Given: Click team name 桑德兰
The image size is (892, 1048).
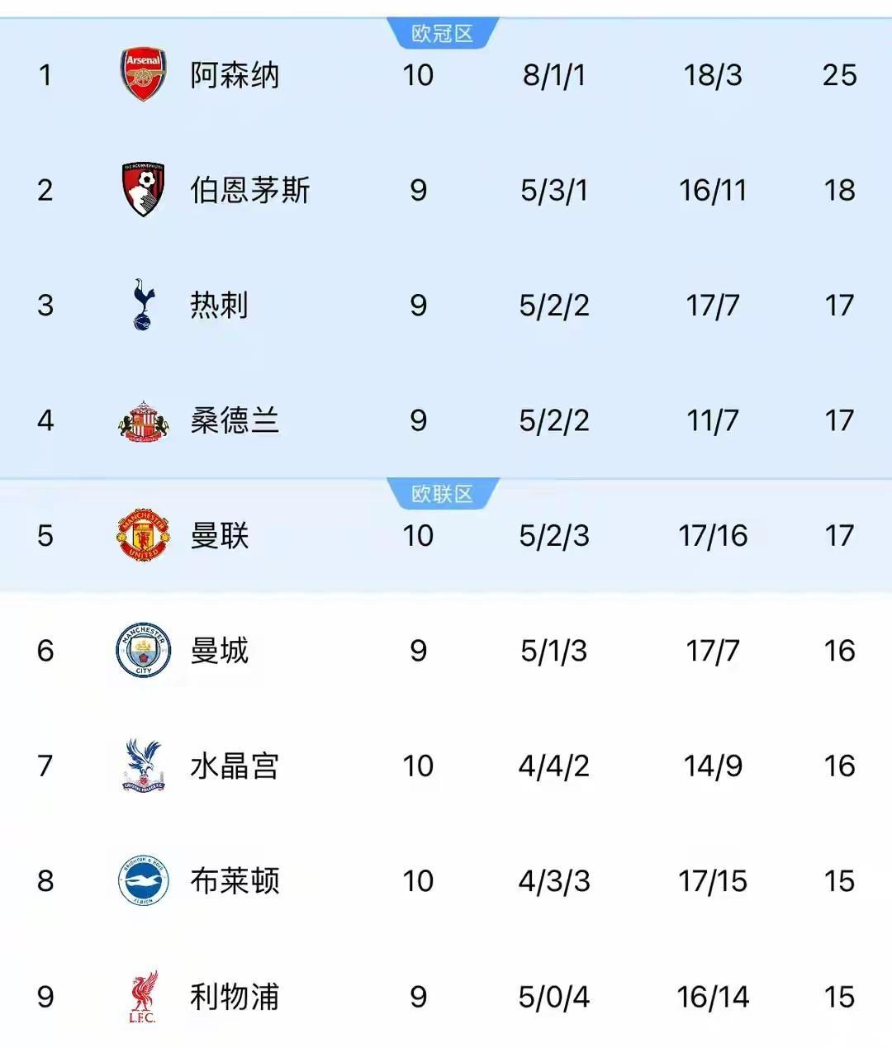Looking at the screenshot, I should [x=235, y=420].
